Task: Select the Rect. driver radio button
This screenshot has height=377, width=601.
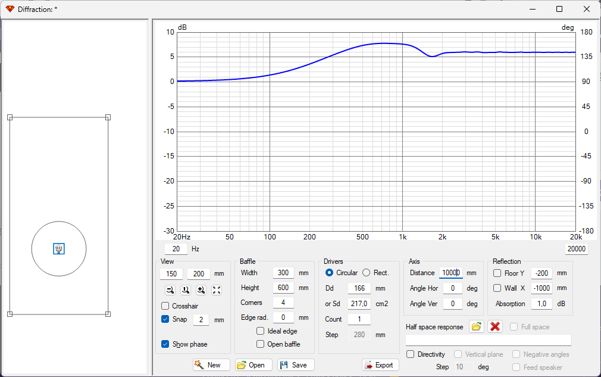Action: pos(367,273)
